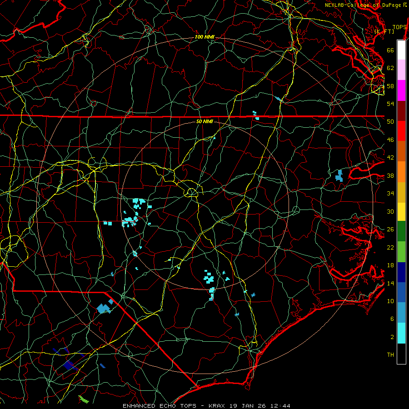Click the "NEXLAB-College of DuPage" credit text

click(364, 5)
